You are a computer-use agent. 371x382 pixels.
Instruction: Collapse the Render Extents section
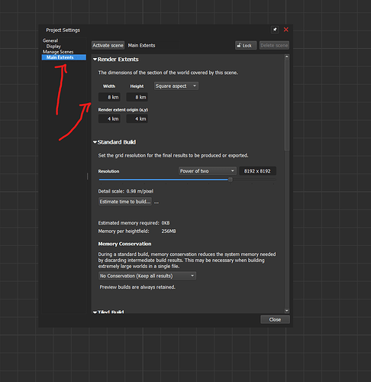(x=95, y=60)
